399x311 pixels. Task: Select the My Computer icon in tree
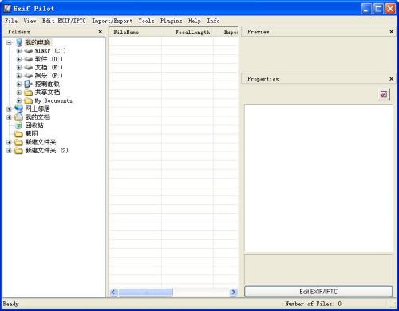pyautogui.click(x=19, y=42)
